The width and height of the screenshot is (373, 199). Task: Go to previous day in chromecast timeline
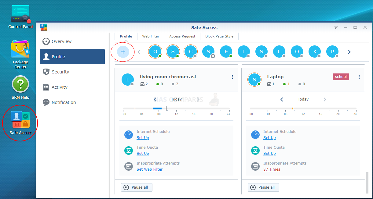click(155, 99)
